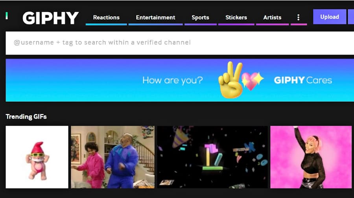354x198 pixels.
Task: Click the "How are you?" banner text
Action: (172, 81)
